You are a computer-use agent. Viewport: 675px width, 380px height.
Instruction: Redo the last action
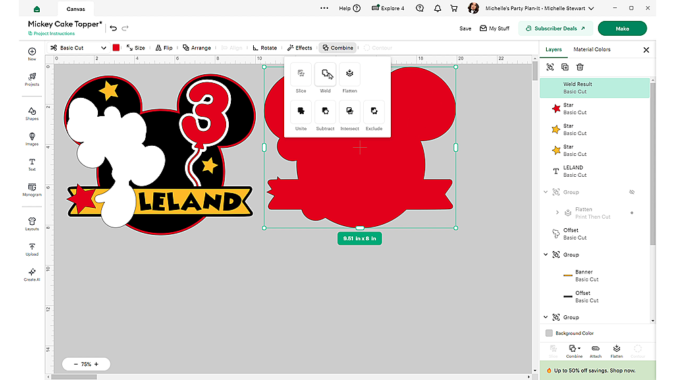click(125, 28)
